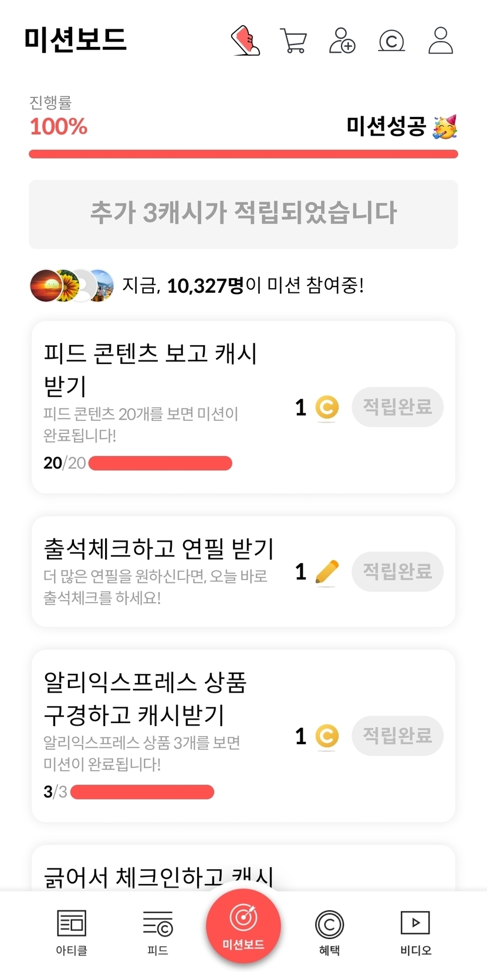Viewport: 487px width, 972px height.
Task: Tap the invite friend icon
Action: tap(341, 41)
